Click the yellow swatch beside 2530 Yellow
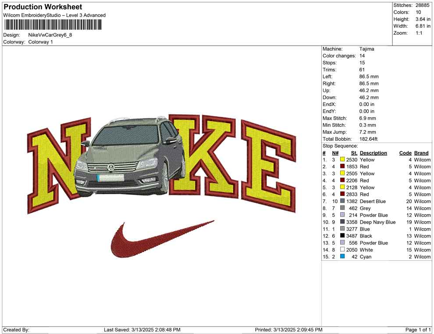434x334 pixels. (x=342, y=160)
